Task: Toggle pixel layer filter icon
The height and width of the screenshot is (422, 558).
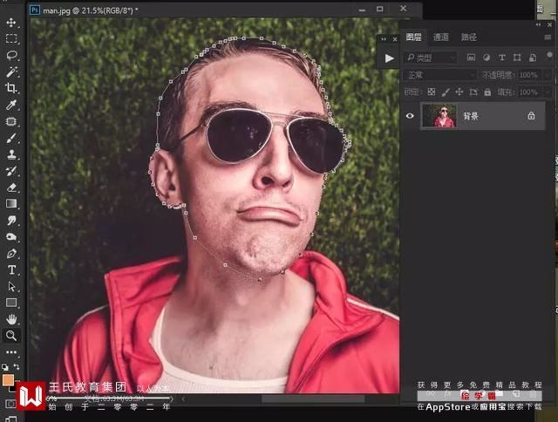Action: (x=471, y=58)
